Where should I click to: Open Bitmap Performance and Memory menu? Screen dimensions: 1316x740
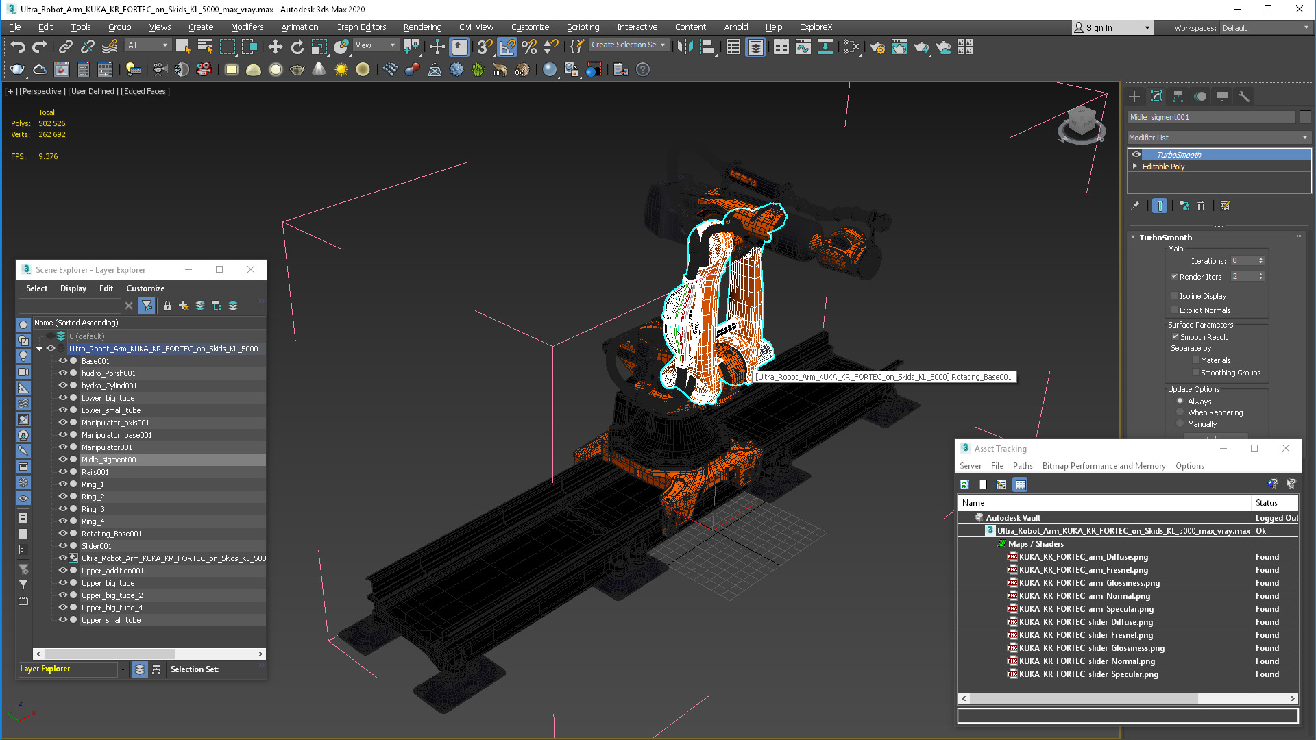coord(1104,466)
